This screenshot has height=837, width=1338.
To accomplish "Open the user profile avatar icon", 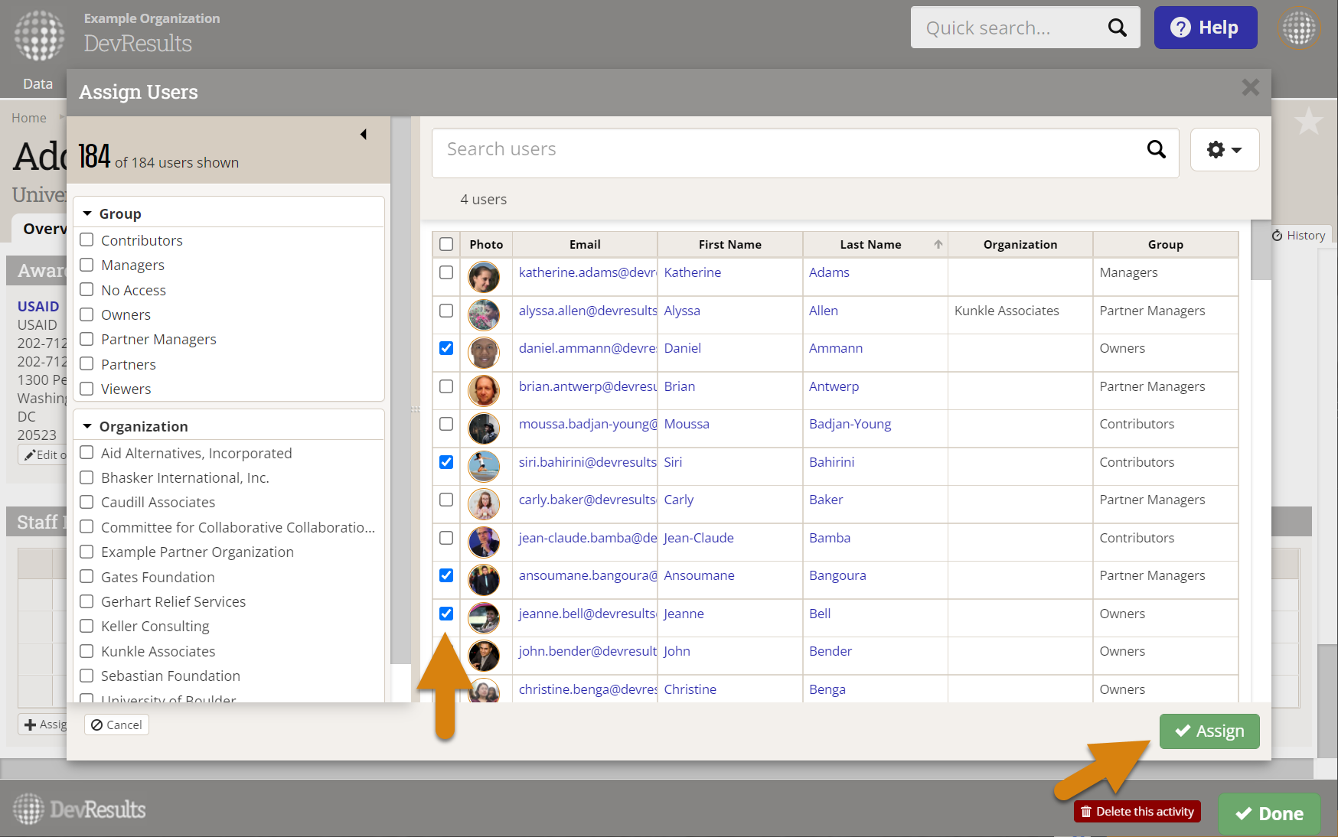I will point(1299,28).
